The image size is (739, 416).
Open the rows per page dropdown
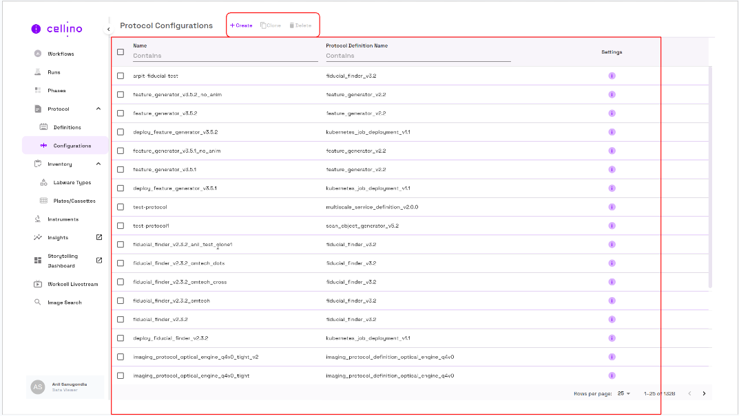point(623,393)
